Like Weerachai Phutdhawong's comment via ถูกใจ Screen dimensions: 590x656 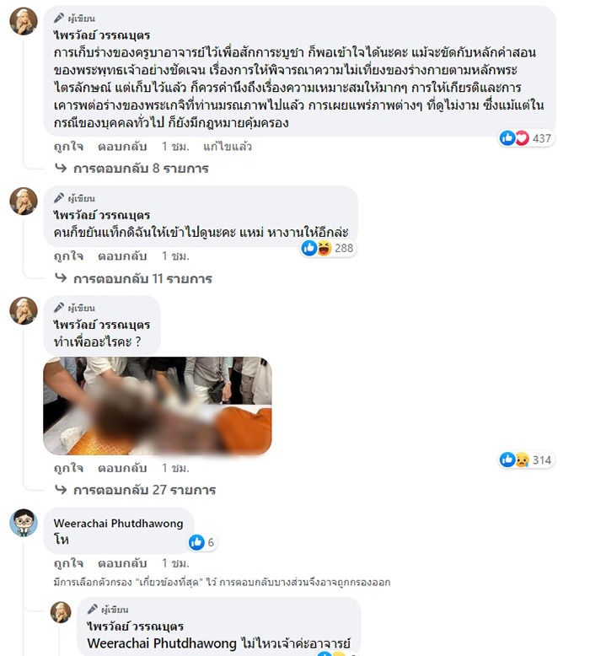68,563
